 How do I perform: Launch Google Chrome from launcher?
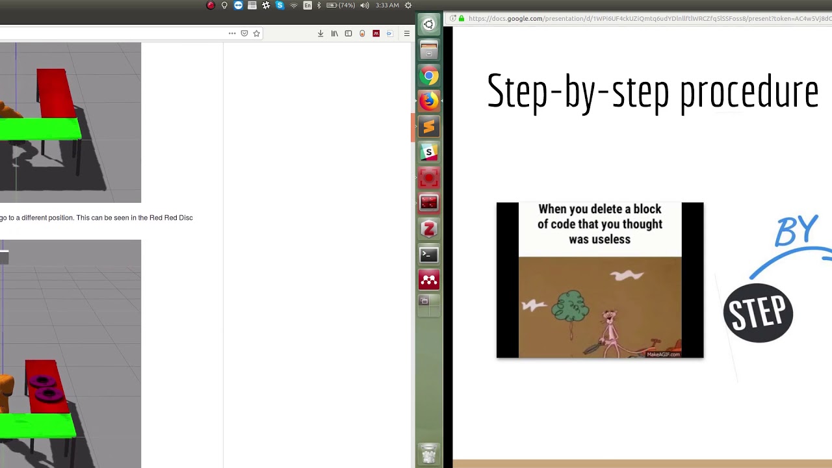tap(428, 76)
